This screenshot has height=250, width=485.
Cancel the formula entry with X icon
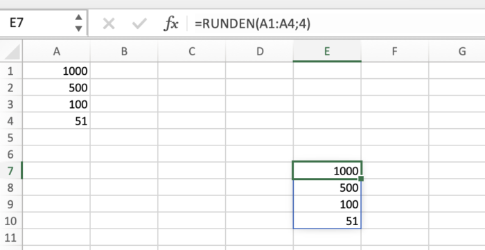(x=109, y=24)
